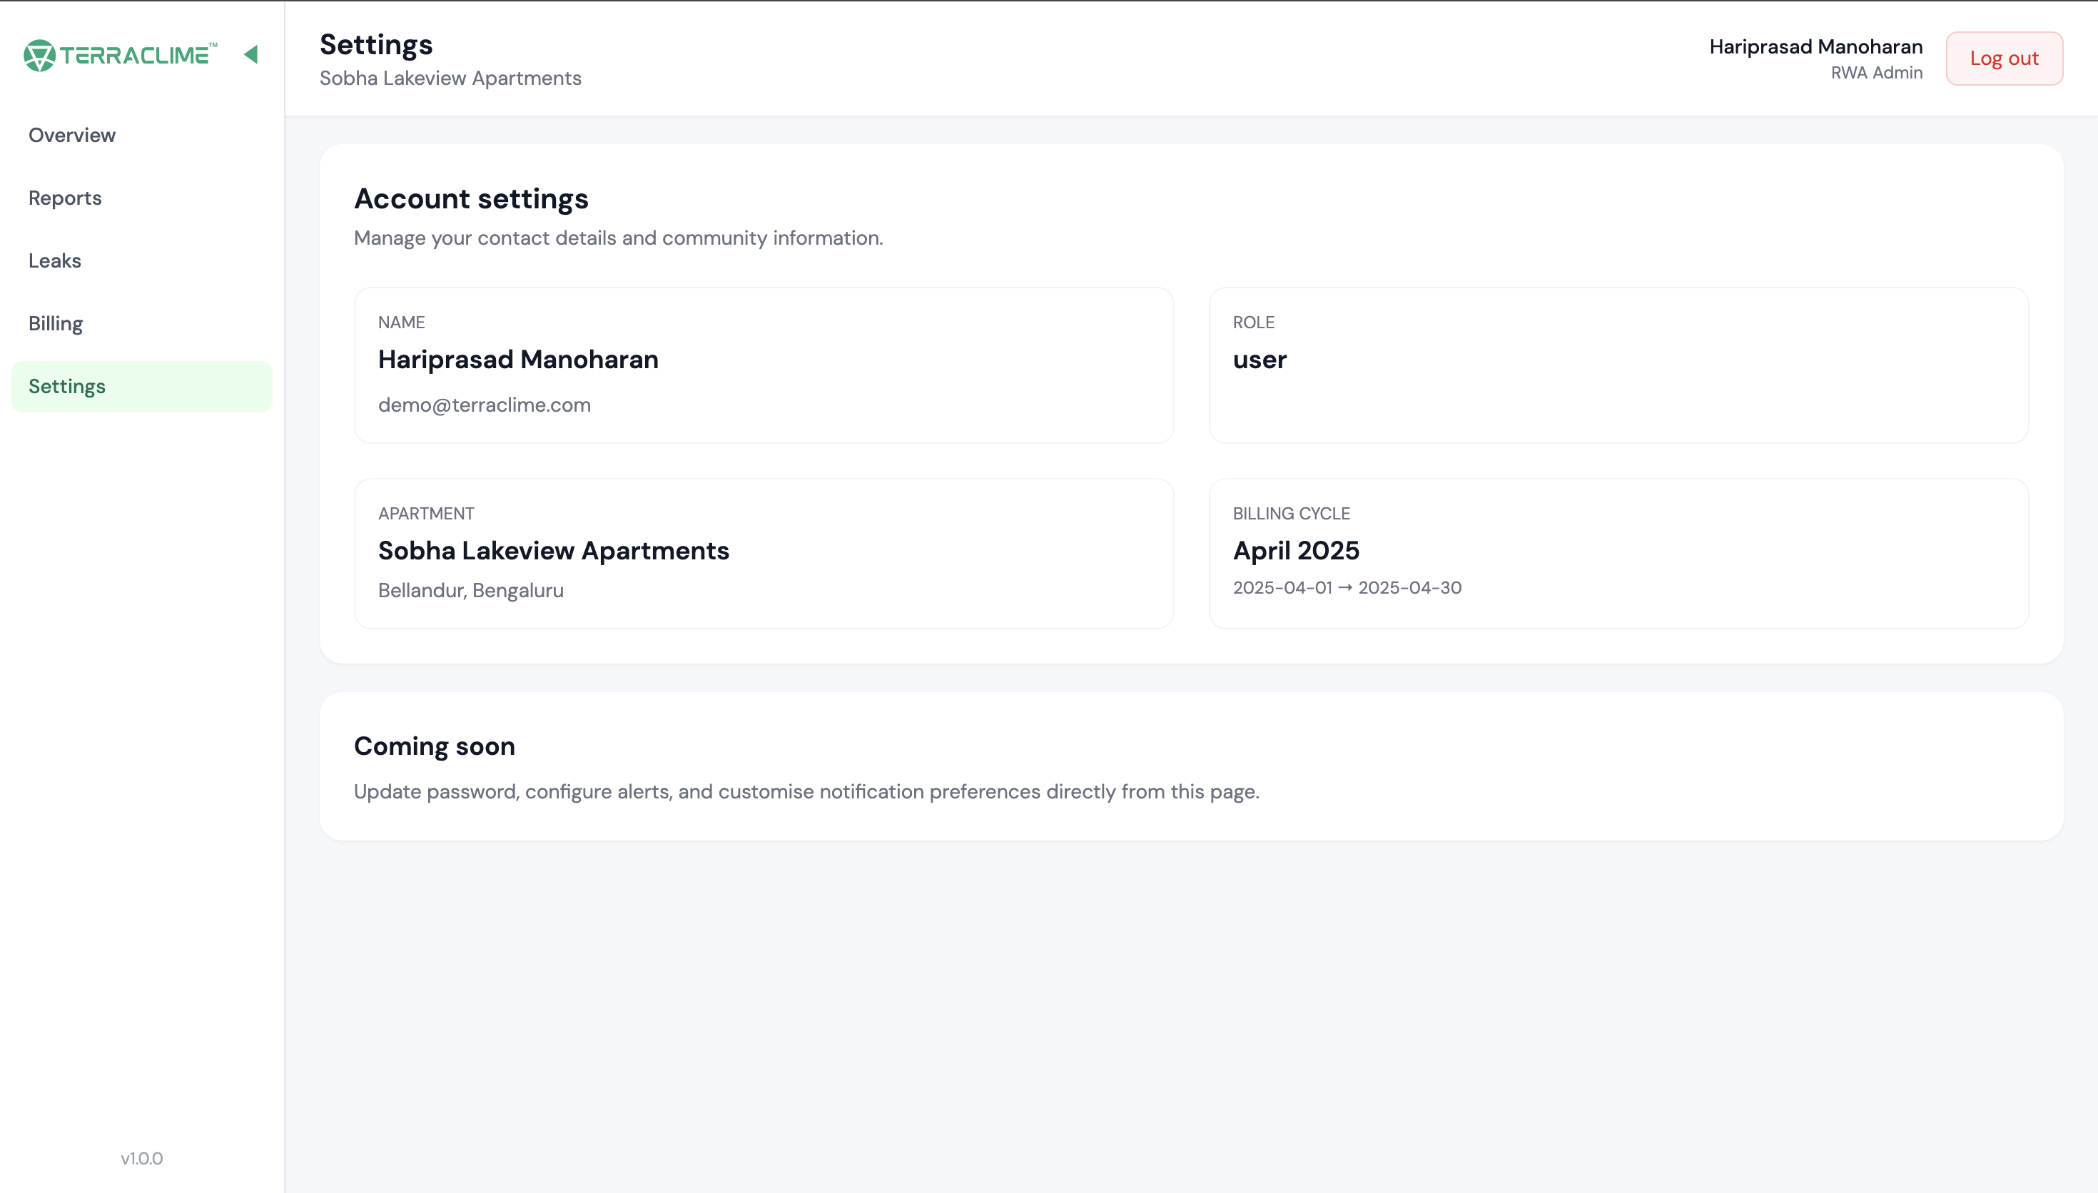The image size is (2098, 1193).
Task: Click the APARTMENT field label
Action: [426, 514]
